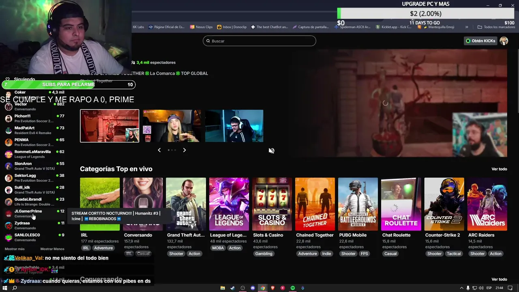Open the PUBG Battlegrounds Mobile category card
The image size is (519, 292).
tap(358, 204)
